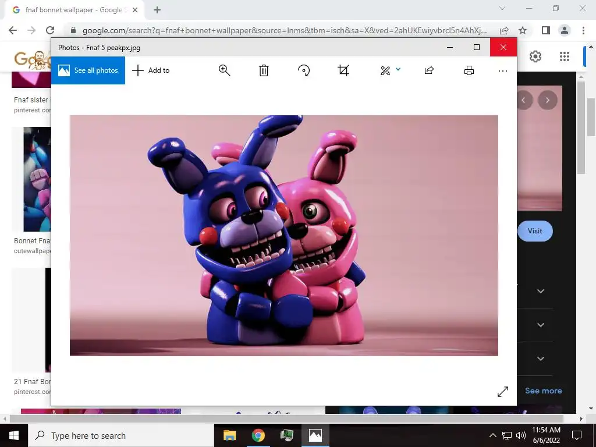596x447 pixels.
Task: Open Chrome three-dot menu
Action: point(583,30)
